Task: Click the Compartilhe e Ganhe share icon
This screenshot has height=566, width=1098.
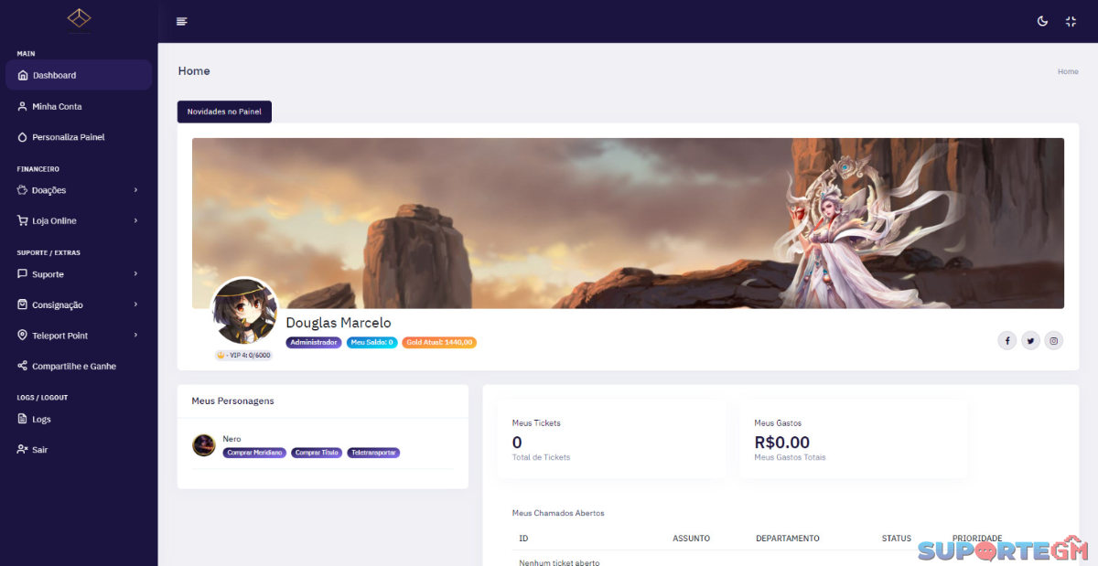Action: pos(23,366)
